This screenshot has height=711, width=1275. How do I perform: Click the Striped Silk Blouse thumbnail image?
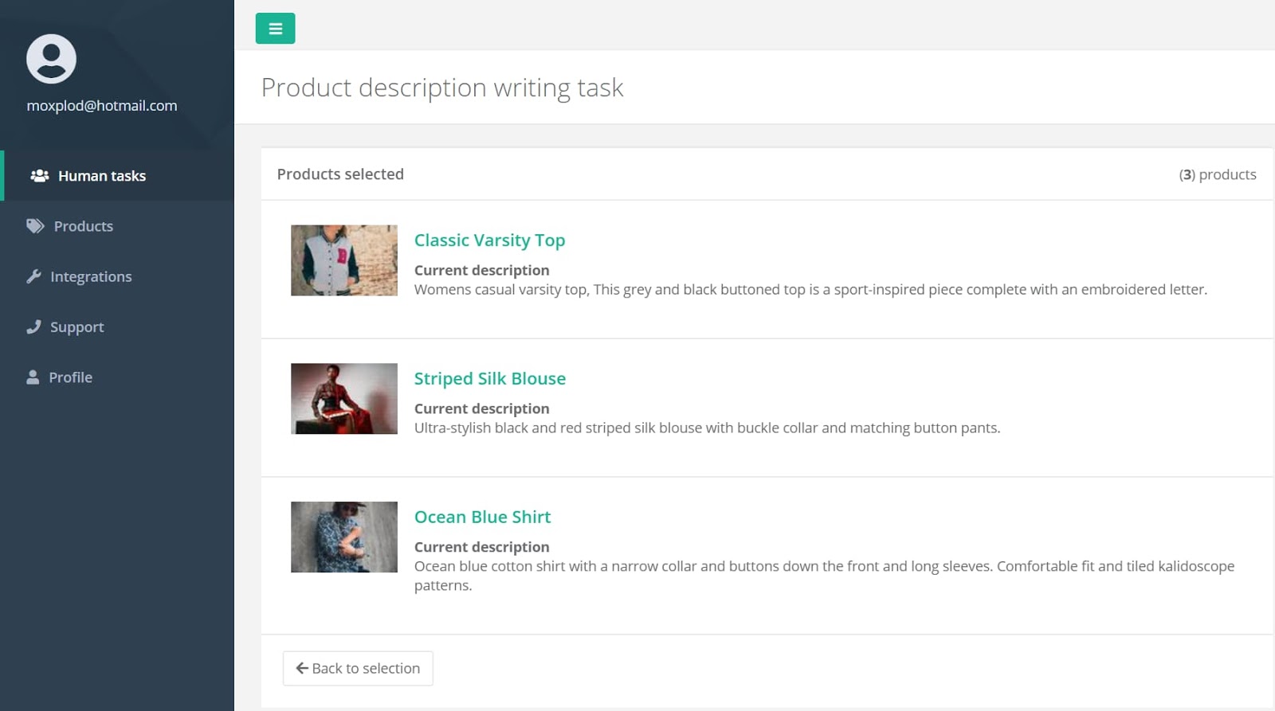point(344,399)
